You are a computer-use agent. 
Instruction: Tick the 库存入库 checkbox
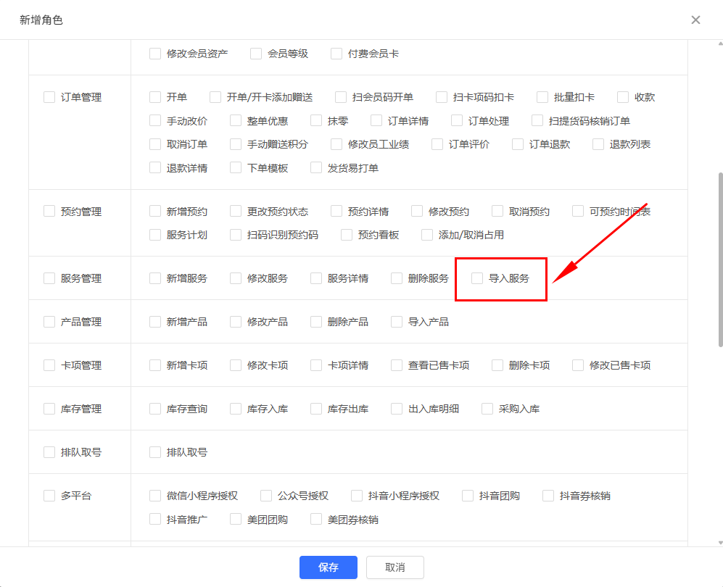coord(236,409)
